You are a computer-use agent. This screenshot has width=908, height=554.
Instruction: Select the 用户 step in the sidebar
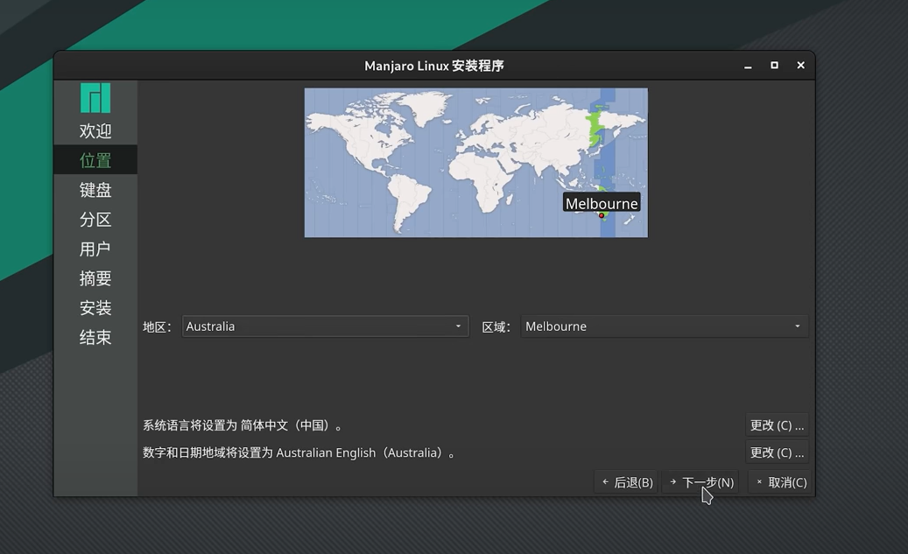click(x=95, y=249)
